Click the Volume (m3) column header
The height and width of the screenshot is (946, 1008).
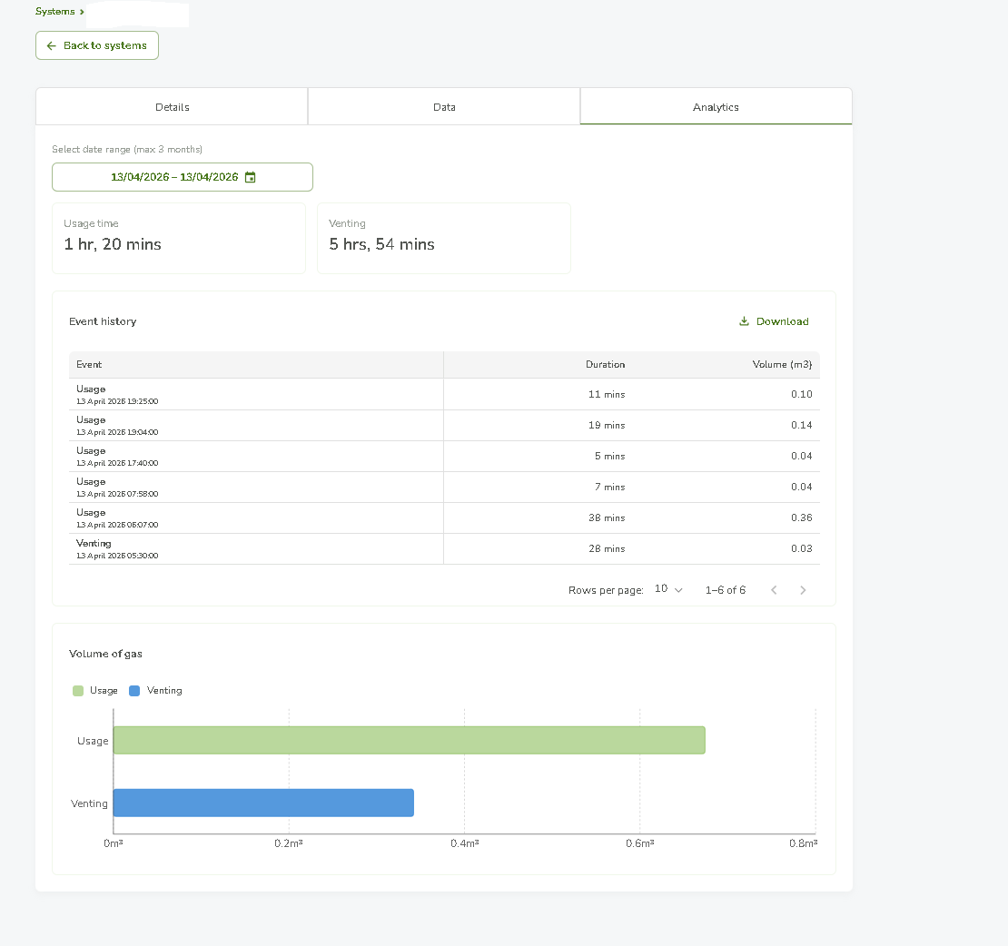pyautogui.click(x=782, y=365)
